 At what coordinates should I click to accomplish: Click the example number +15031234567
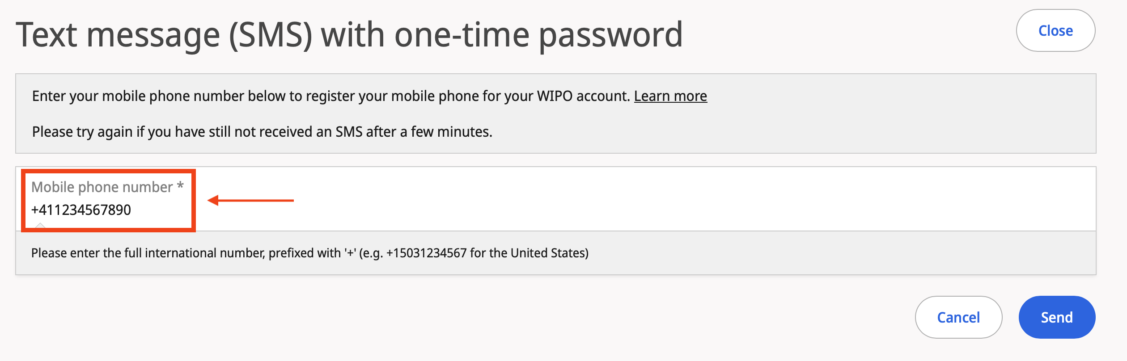point(427,253)
